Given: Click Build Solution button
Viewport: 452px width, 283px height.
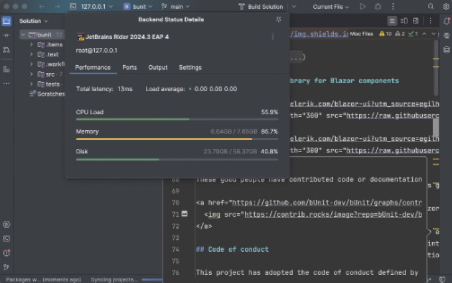Looking at the screenshot, I should click(261, 7).
